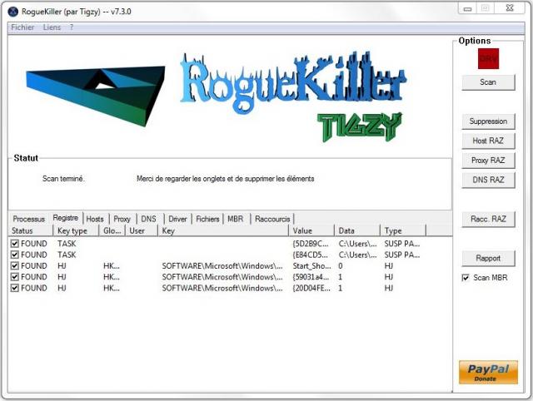Toggle the Scan MBR checkbox
The height and width of the screenshot is (401, 533).
click(x=466, y=278)
